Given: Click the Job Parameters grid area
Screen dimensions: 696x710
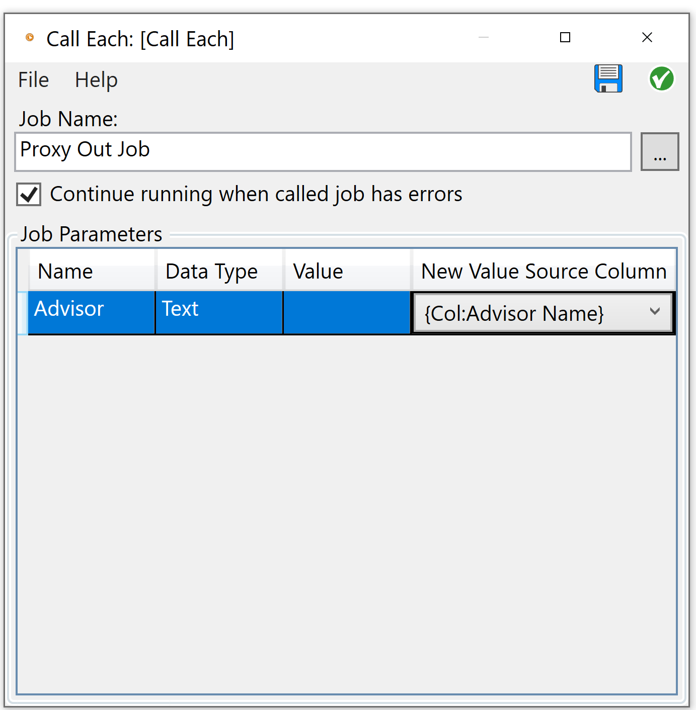Looking at the screenshot, I should click(x=347, y=503).
